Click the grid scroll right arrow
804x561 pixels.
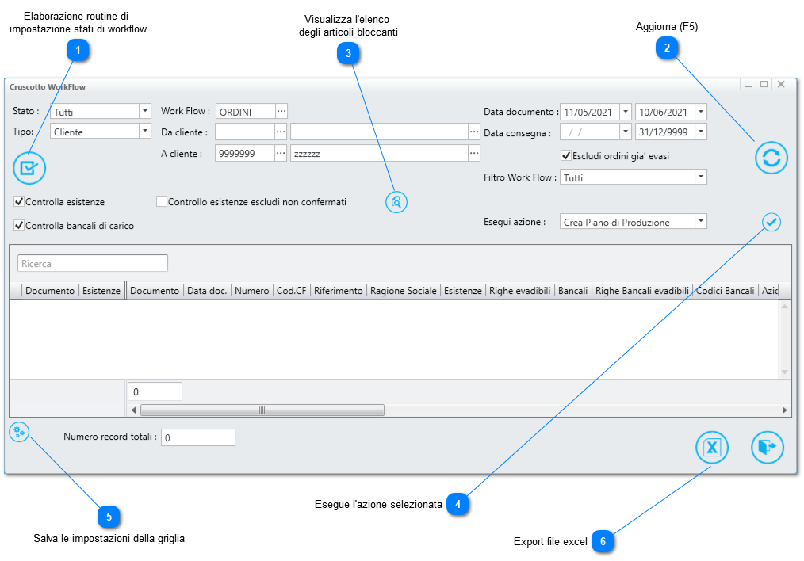point(784,410)
